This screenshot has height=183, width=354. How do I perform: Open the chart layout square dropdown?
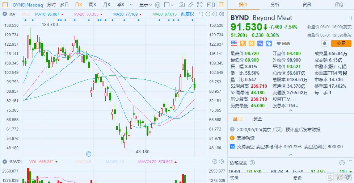[x=169, y=5]
